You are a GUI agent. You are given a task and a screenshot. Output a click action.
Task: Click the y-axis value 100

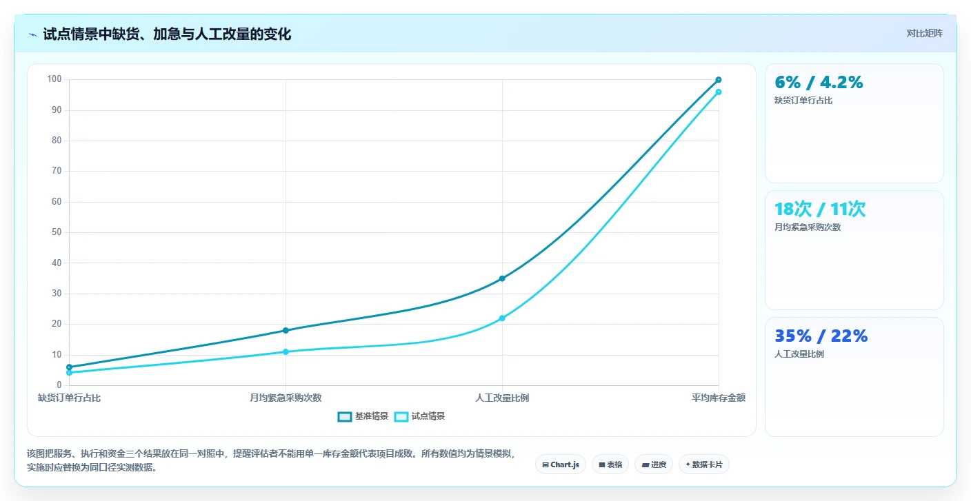(54, 79)
